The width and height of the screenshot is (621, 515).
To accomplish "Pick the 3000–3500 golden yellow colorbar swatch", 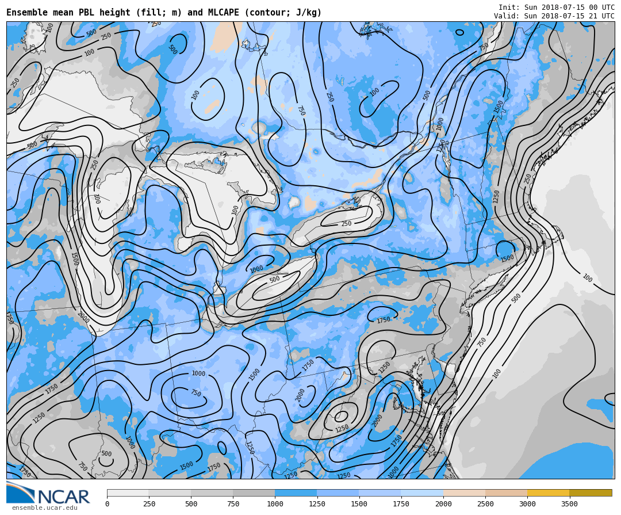I will 549,493.
